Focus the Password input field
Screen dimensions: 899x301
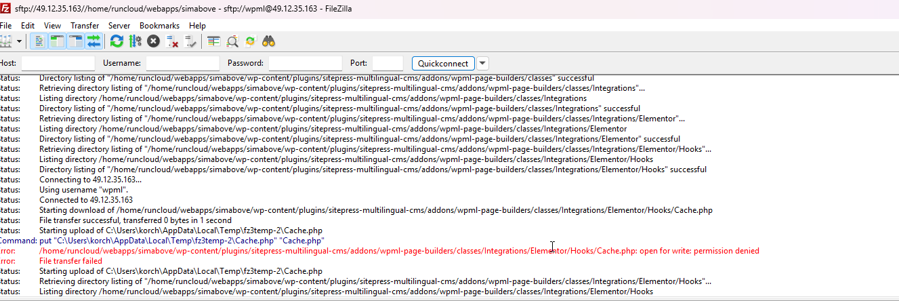point(305,63)
